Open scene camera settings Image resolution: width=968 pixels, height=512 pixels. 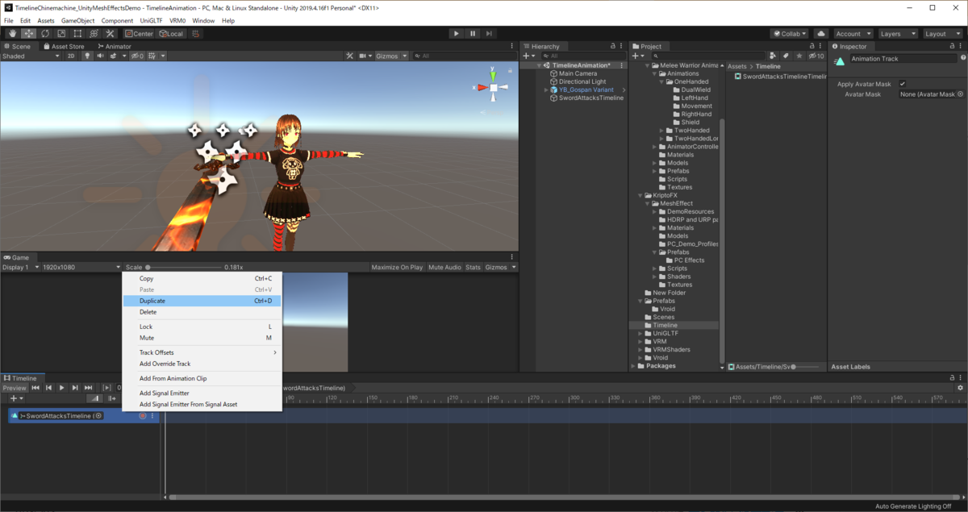pos(365,56)
